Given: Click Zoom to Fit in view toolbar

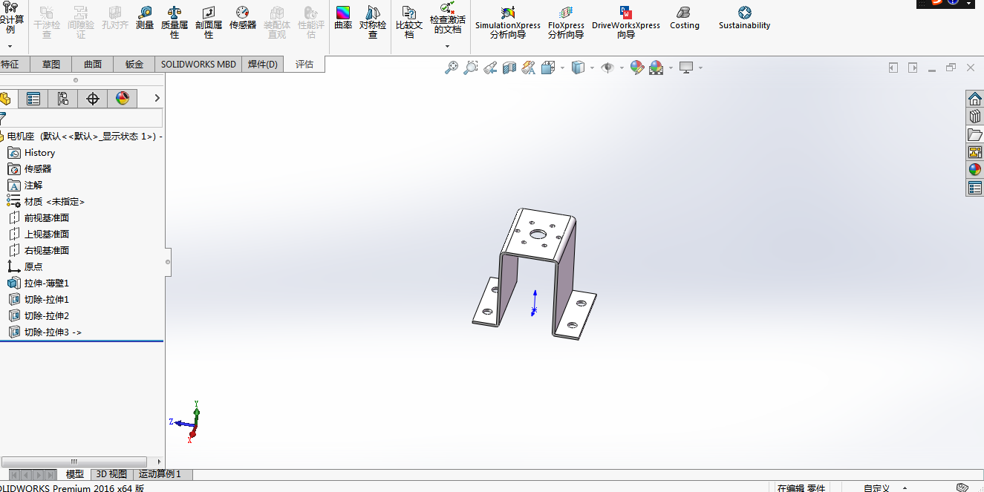Looking at the screenshot, I should (451, 68).
